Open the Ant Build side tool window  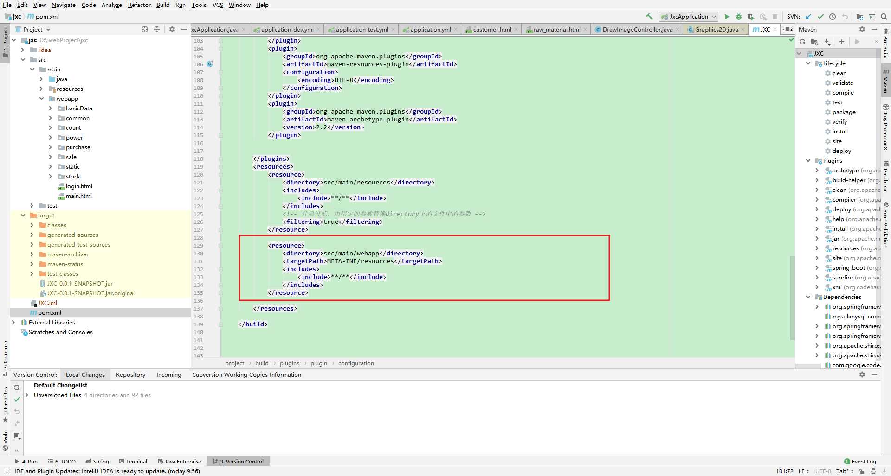point(885,44)
